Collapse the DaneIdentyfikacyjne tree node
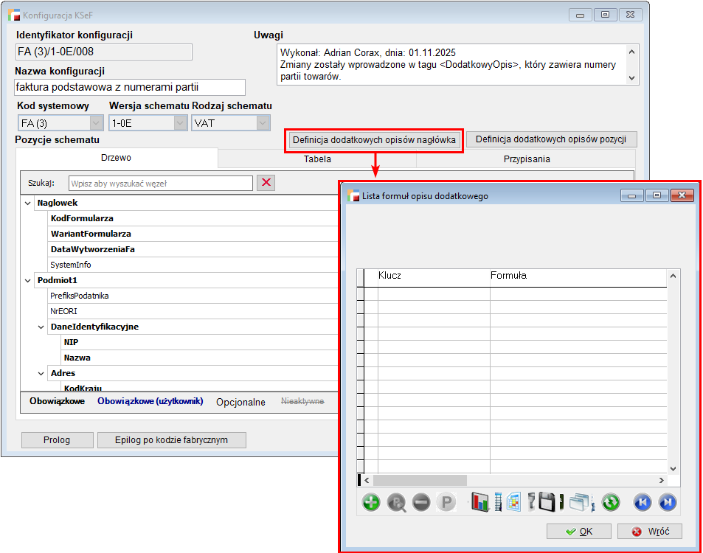Image resolution: width=703 pixels, height=553 pixels. click(41, 327)
